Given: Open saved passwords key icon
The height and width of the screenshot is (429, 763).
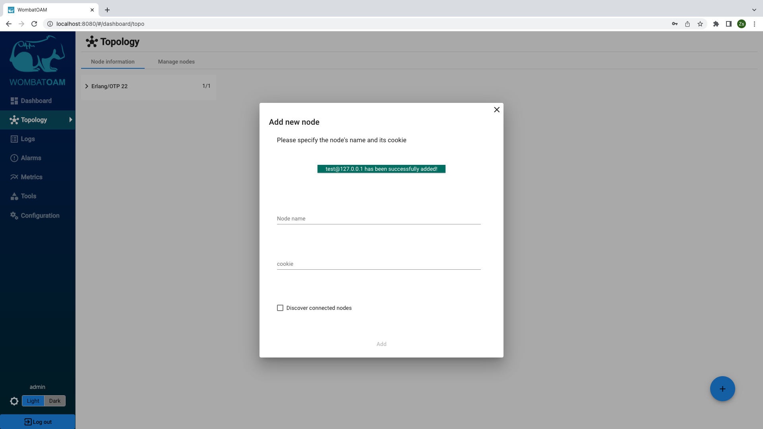Looking at the screenshot, I should click(675, 24).
